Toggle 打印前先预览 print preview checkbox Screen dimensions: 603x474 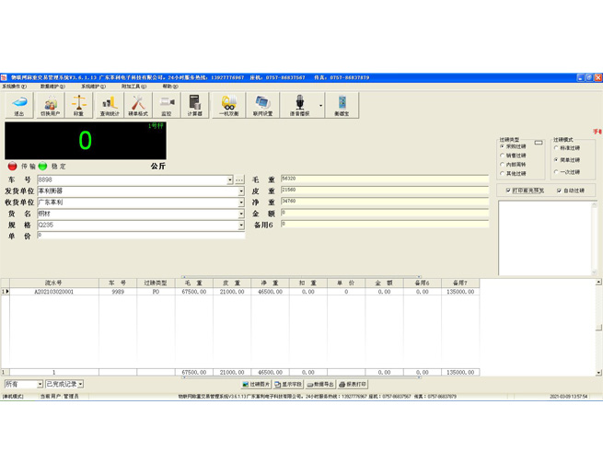point(509,191)
